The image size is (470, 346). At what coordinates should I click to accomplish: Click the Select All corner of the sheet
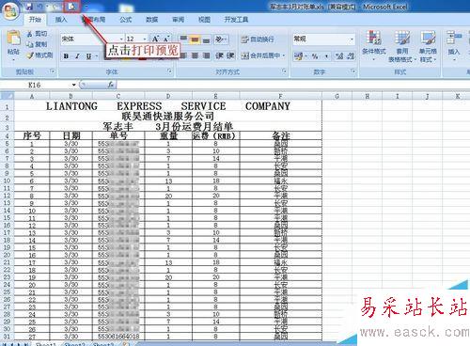7,96
